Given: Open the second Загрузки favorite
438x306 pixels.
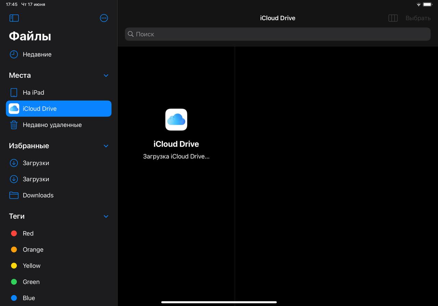Looking at the screenshot, I should coord(59,179).
